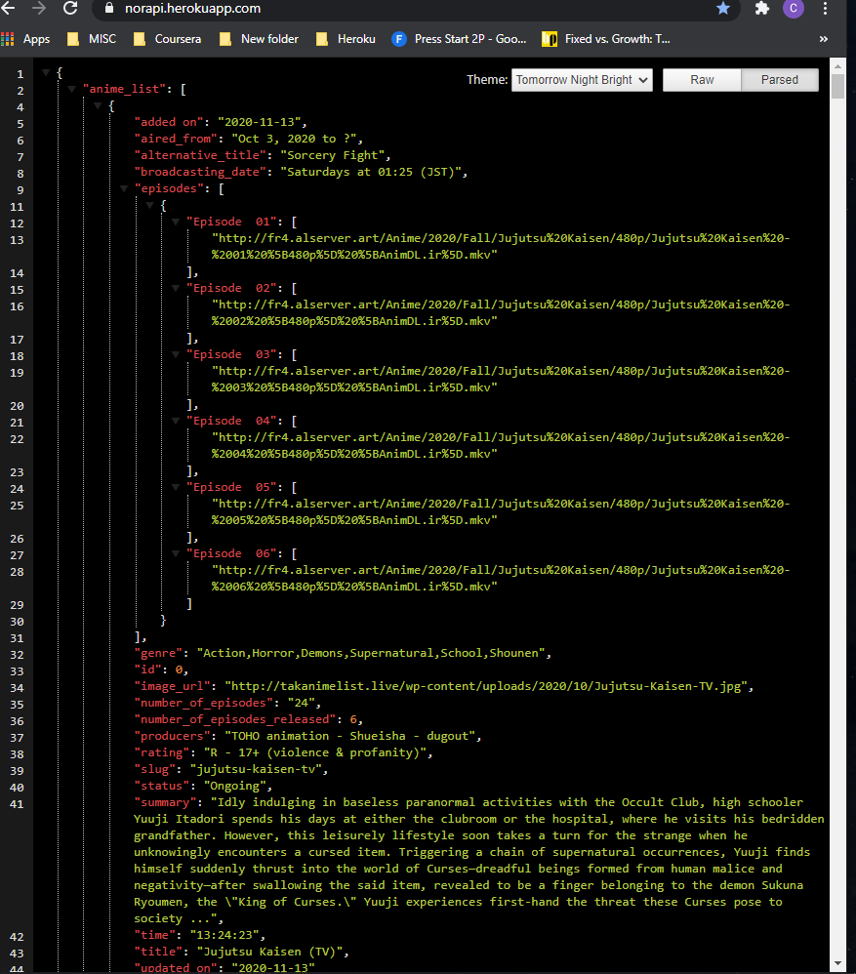
Task: Click the address bar URL norapi.herokuapp.com
Action: pos(192,9)
